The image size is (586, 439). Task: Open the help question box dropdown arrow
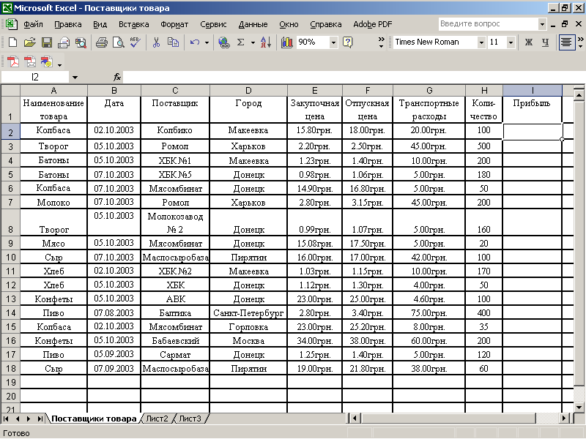click(542, 24)
